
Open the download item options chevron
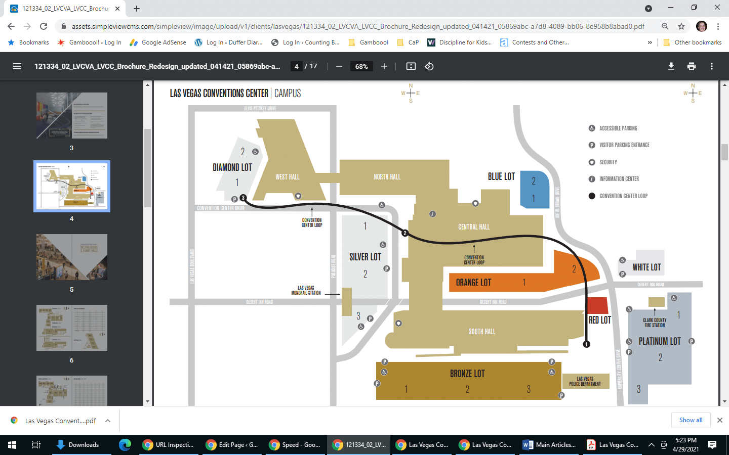[108, 421]
